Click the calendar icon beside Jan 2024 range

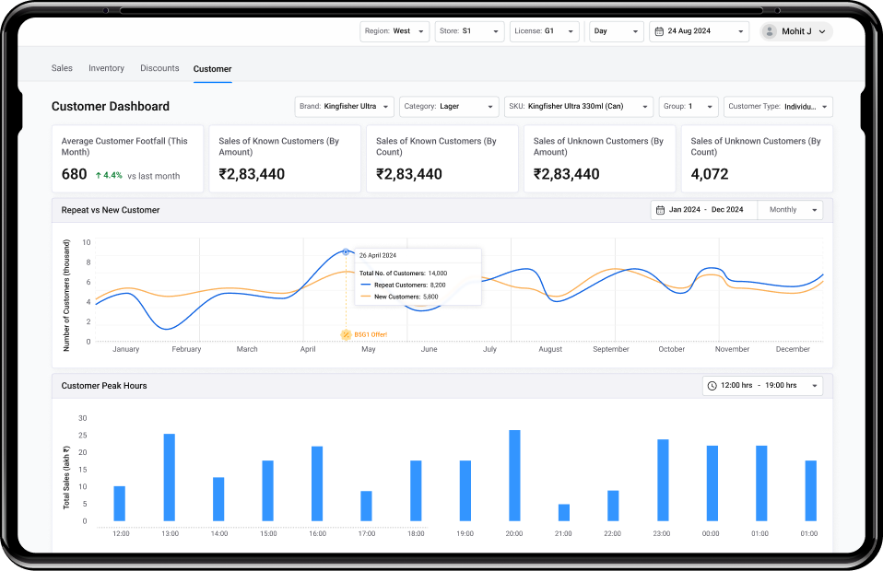coord(659,209)
